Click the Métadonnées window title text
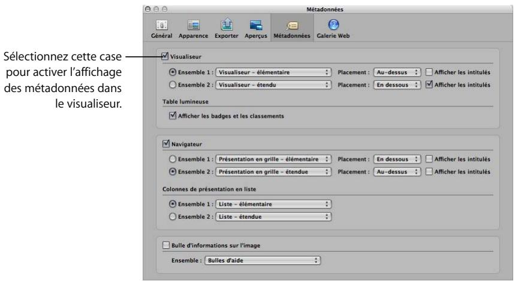Viewport: 515px width, 281px height. [x=325, y=10]
